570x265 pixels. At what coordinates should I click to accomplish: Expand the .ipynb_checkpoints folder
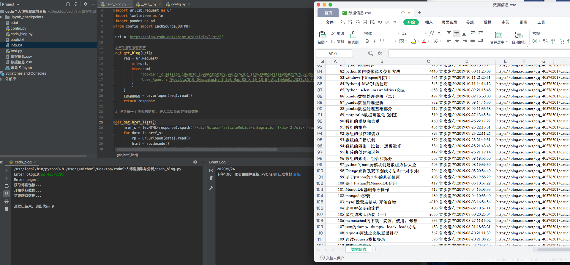(2, 17)
